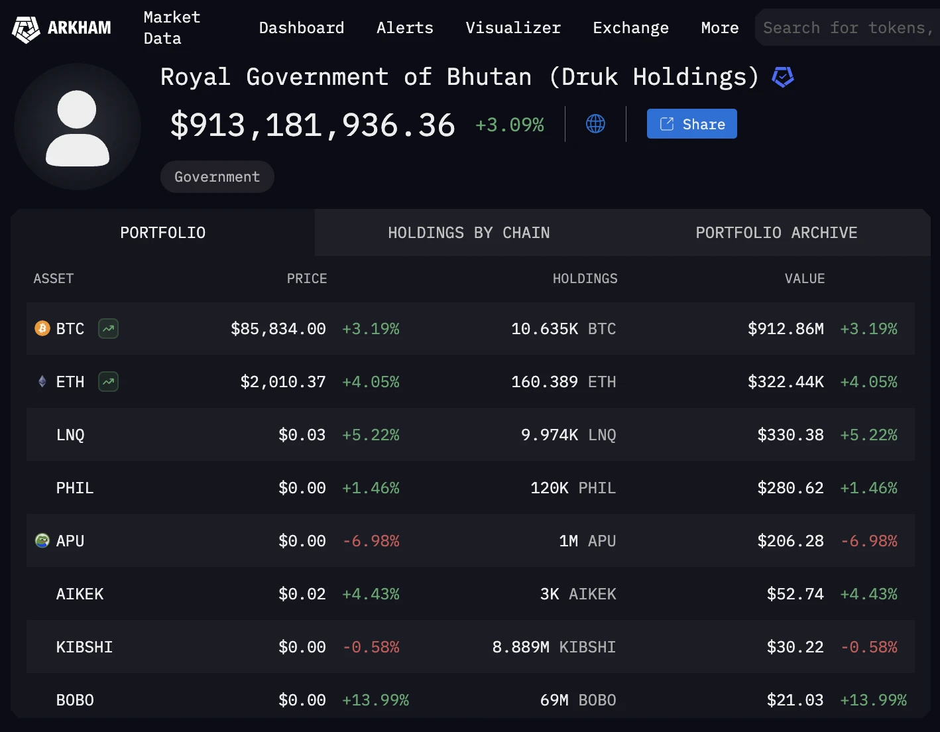Click the Government tag
The width and height of the screenshot is (940, 732).
coord(217,177)
